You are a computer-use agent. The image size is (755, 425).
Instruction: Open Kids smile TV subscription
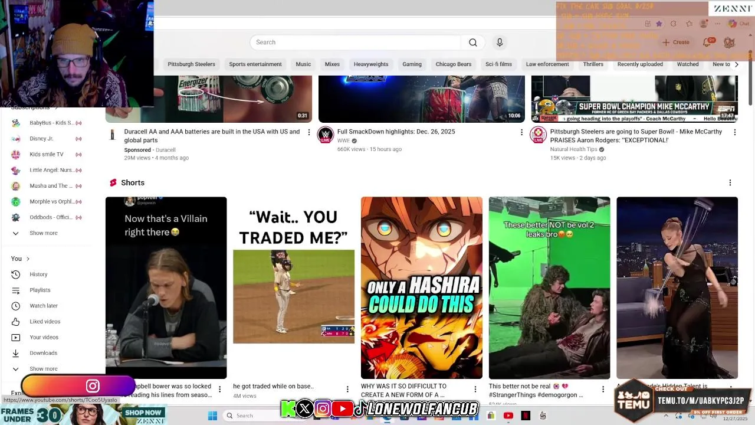(x=47, y=155)
